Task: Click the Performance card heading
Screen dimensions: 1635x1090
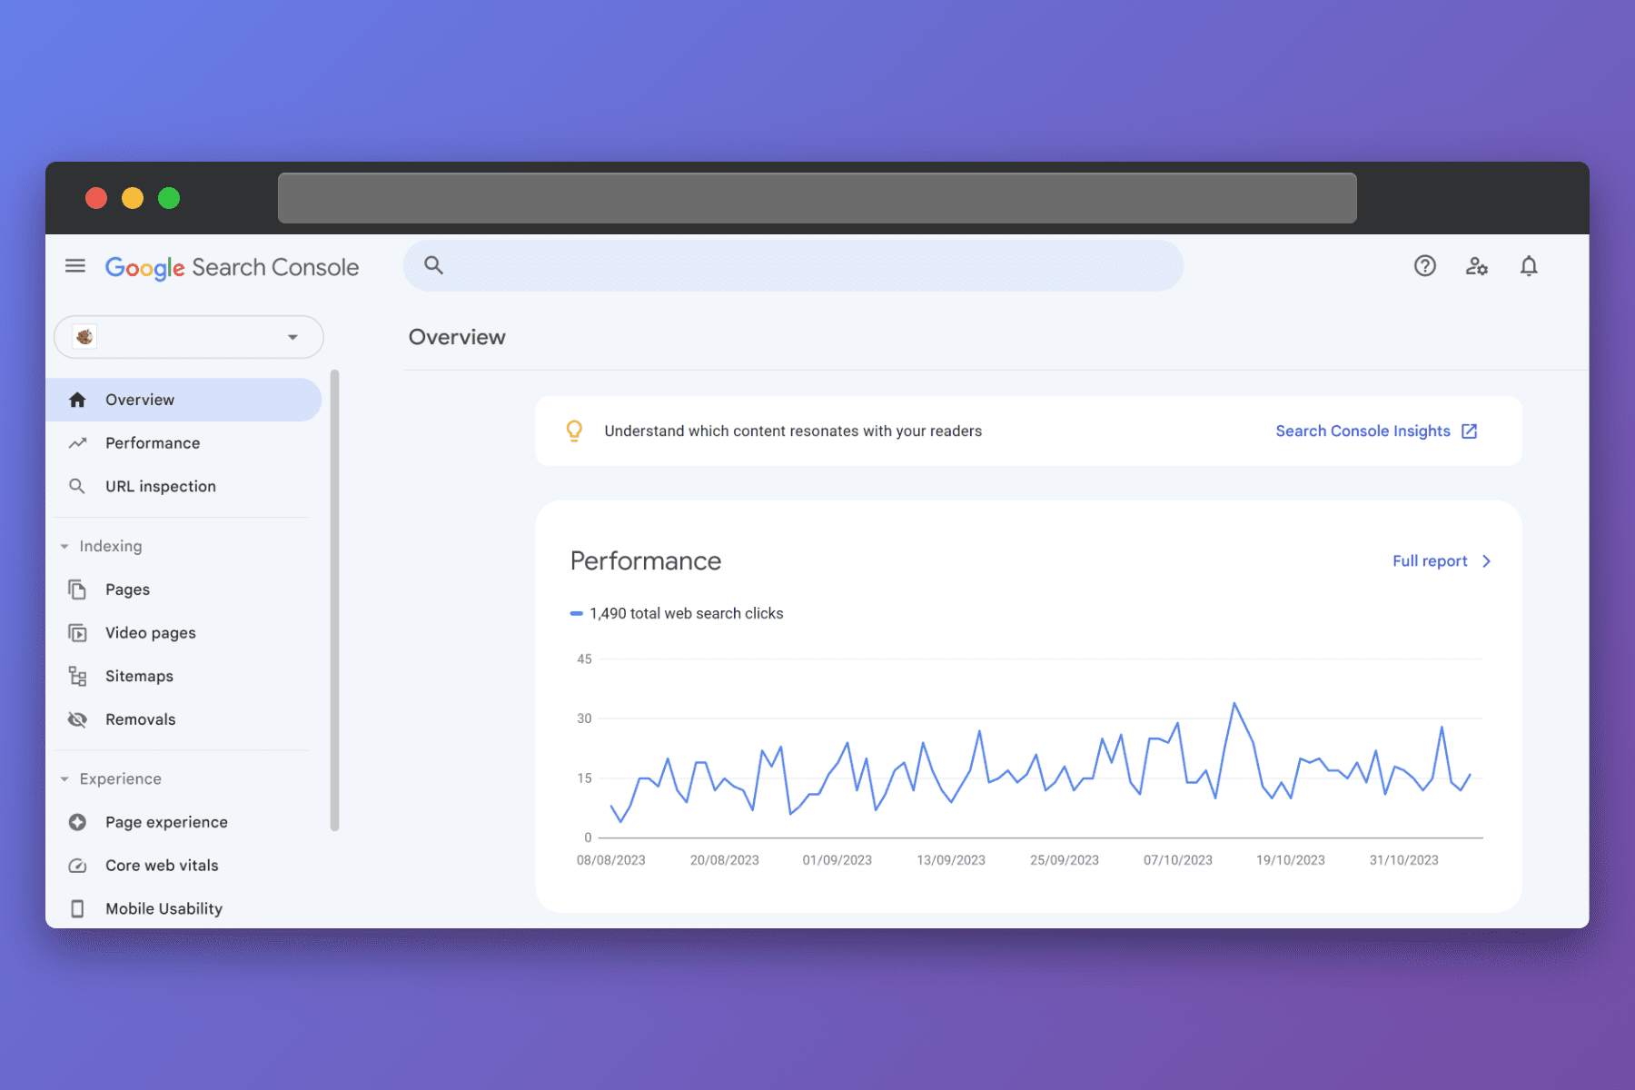Action: click(x=646, y=561)
